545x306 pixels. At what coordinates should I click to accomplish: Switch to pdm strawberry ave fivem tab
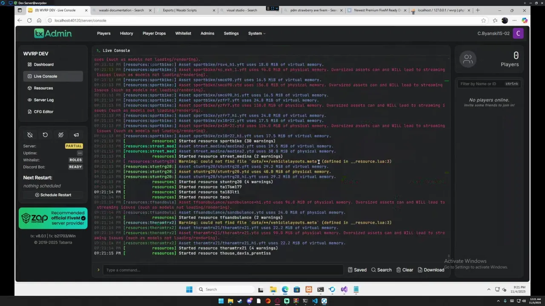click(313, 10)
